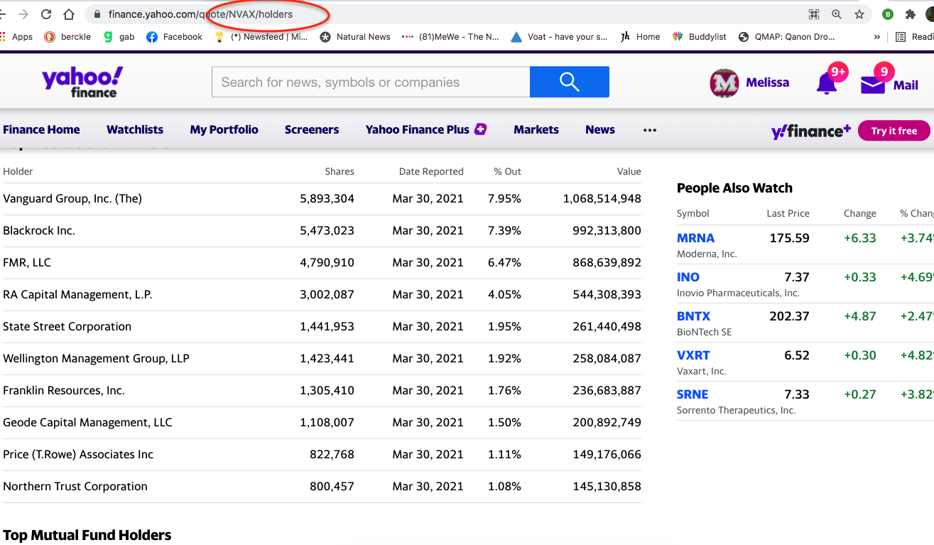View site security info via lock icon

97,14
